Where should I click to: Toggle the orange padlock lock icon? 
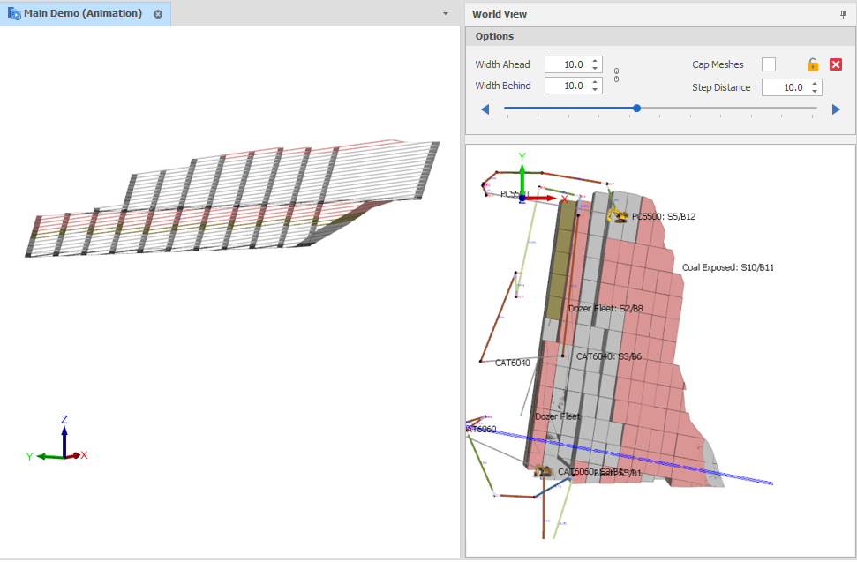(x=812, y=64)
